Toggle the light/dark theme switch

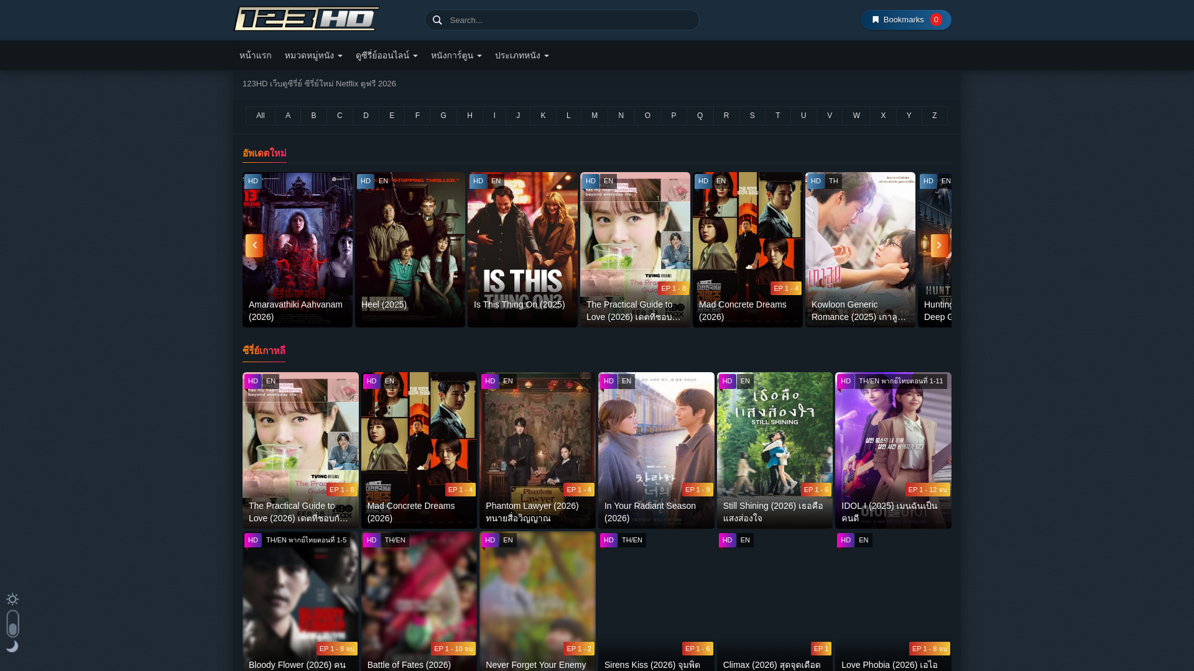coord(12,623)
